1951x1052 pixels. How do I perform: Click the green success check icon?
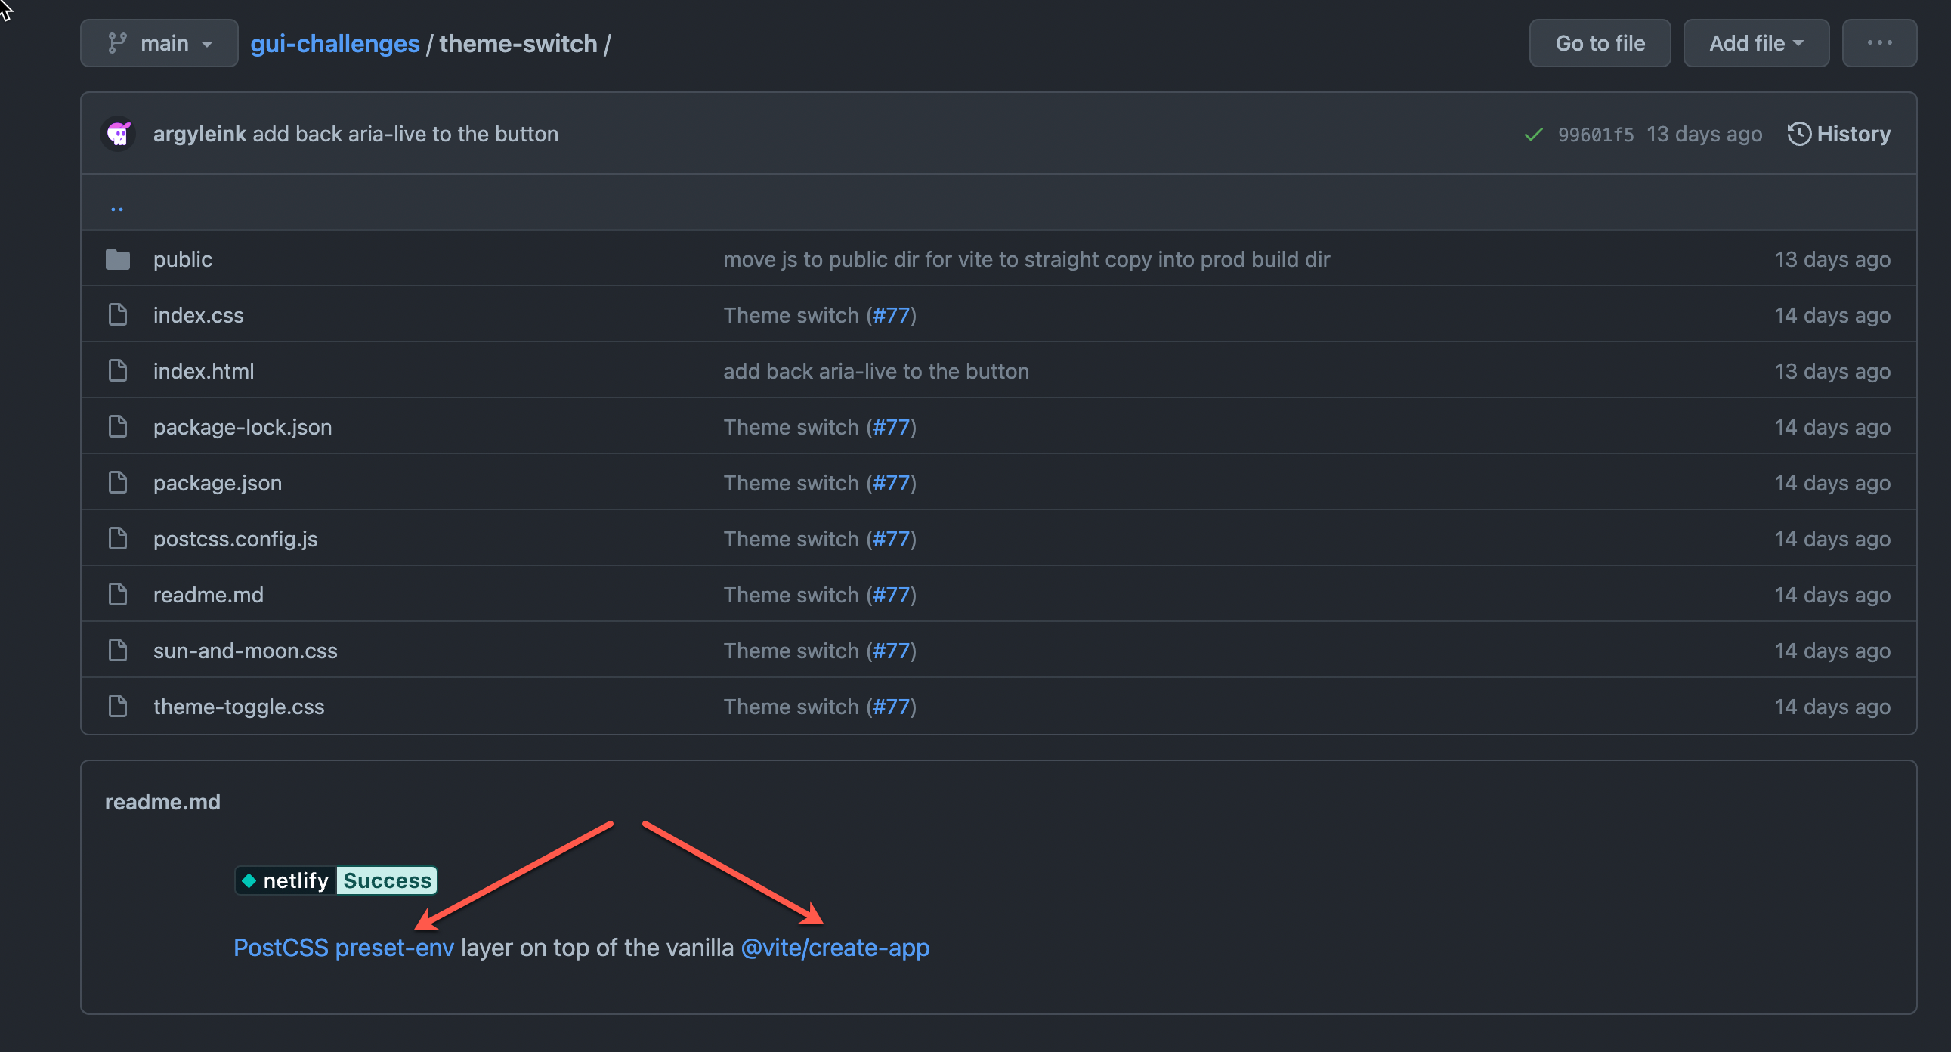[1532, 134]
